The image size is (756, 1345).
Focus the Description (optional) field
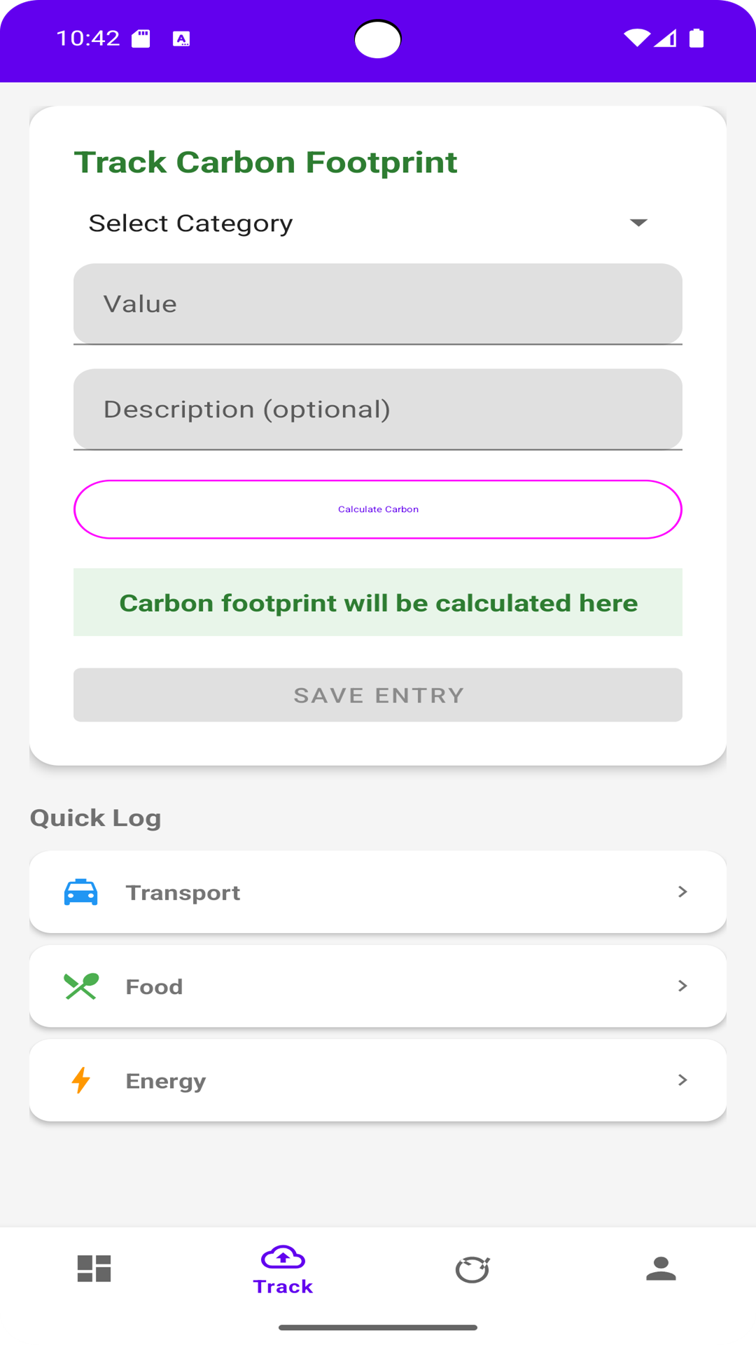378,409
